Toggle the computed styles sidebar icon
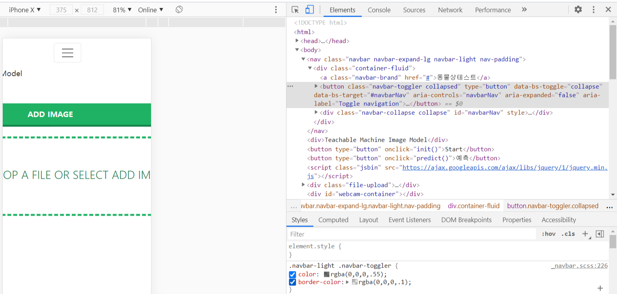 tap(600, 234)
